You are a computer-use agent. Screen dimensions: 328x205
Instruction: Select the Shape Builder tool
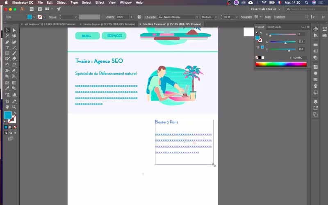(x=7, y=76)
